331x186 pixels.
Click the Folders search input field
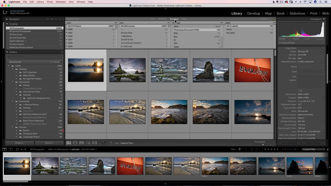(x=35, y=57)
